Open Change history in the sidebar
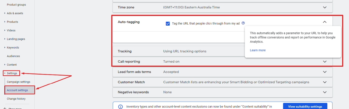The width and height of the screenshot is (349, 109). (x=16, y=99)
